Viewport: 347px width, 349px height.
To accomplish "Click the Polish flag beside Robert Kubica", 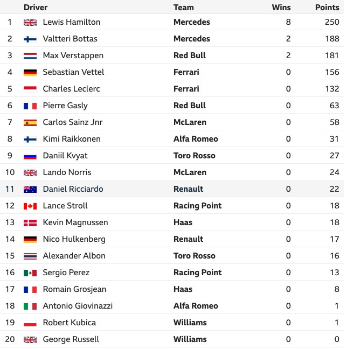I will click(30, 323).
